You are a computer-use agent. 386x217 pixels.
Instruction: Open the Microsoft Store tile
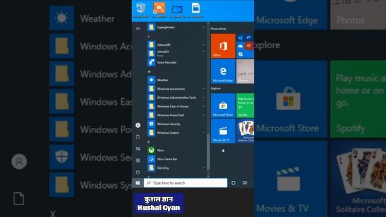coord(223,105)
